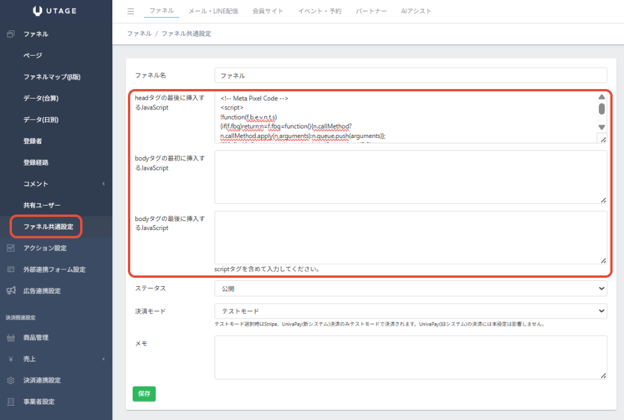
Task: Click the hamburger menu icon in top bar
Action: point(131,11)
